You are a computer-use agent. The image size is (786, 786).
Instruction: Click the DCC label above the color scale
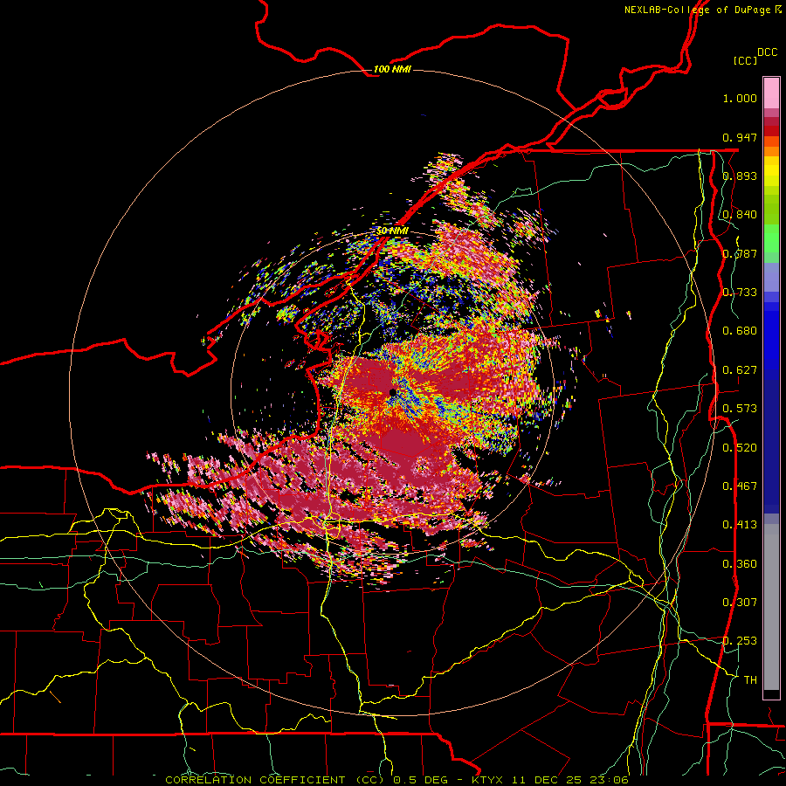767,52
